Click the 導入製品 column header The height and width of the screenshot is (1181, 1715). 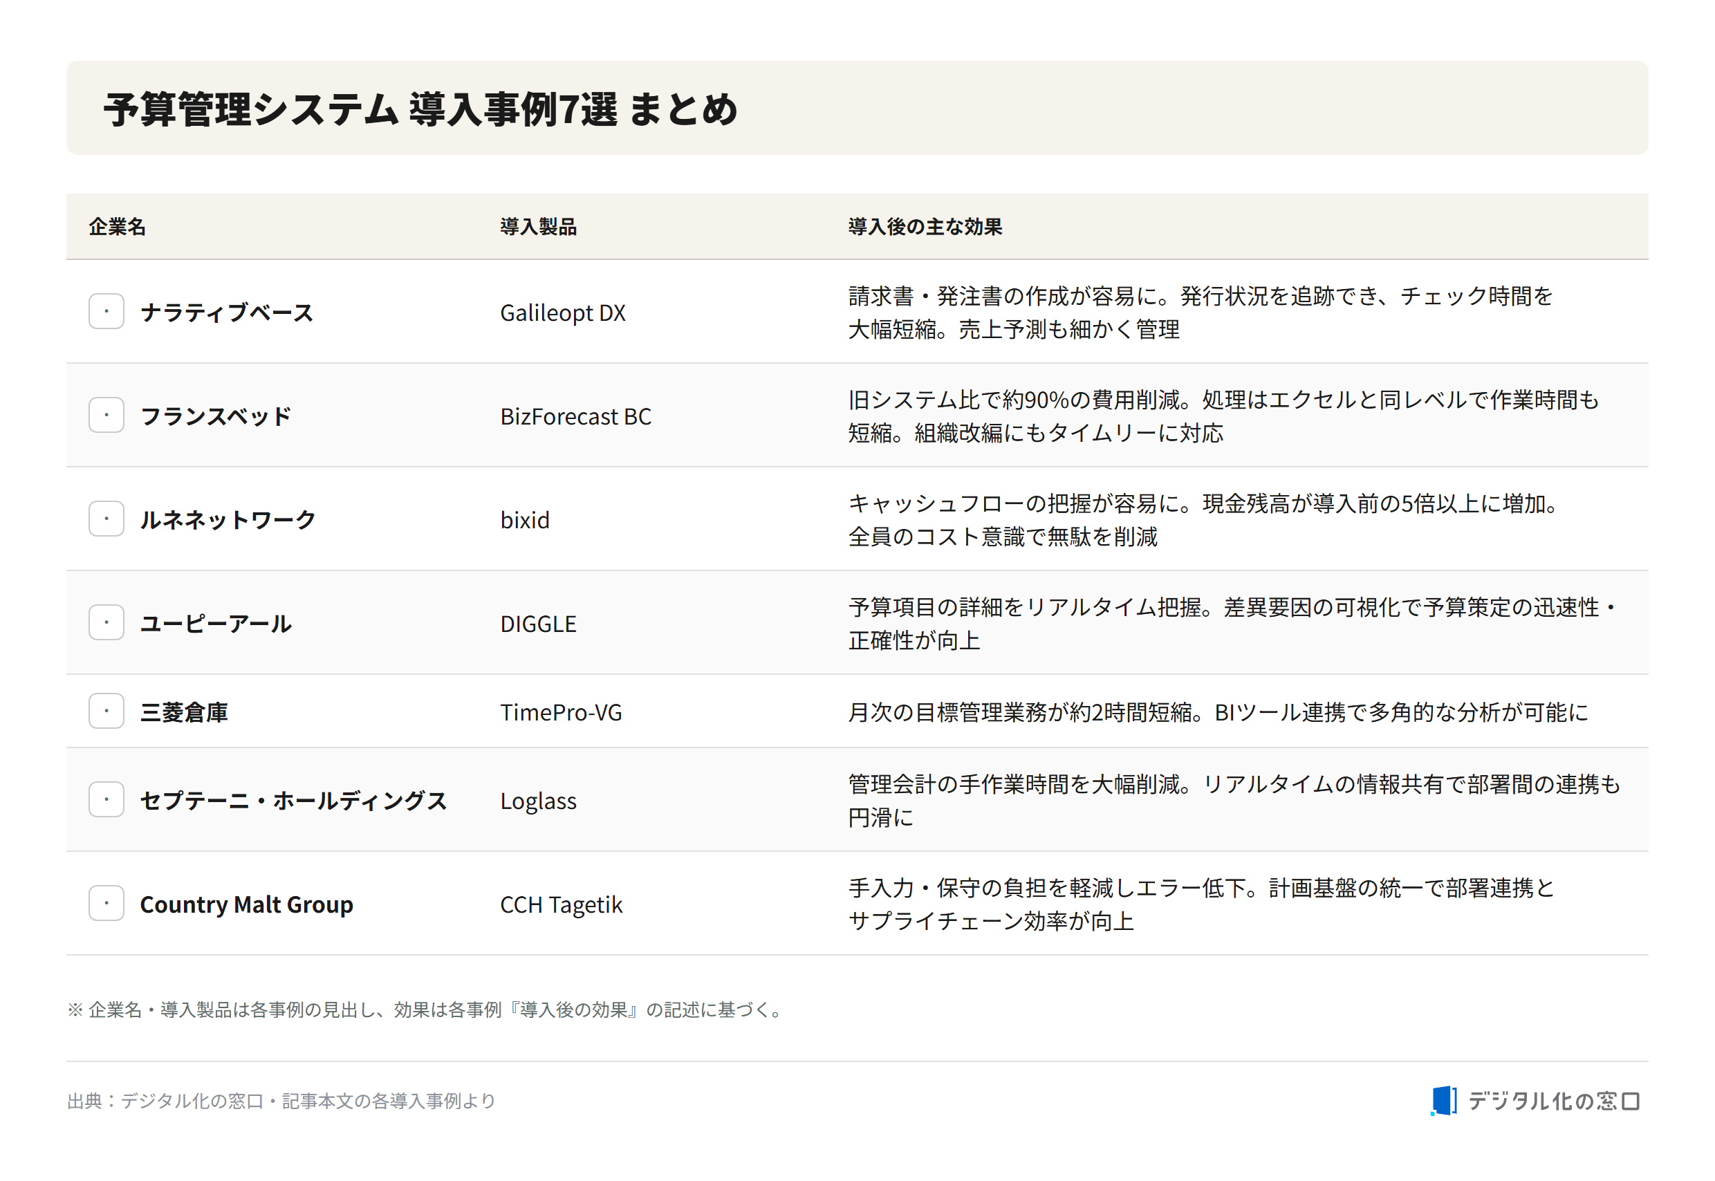pyautogui.click(x=538, y=227)
